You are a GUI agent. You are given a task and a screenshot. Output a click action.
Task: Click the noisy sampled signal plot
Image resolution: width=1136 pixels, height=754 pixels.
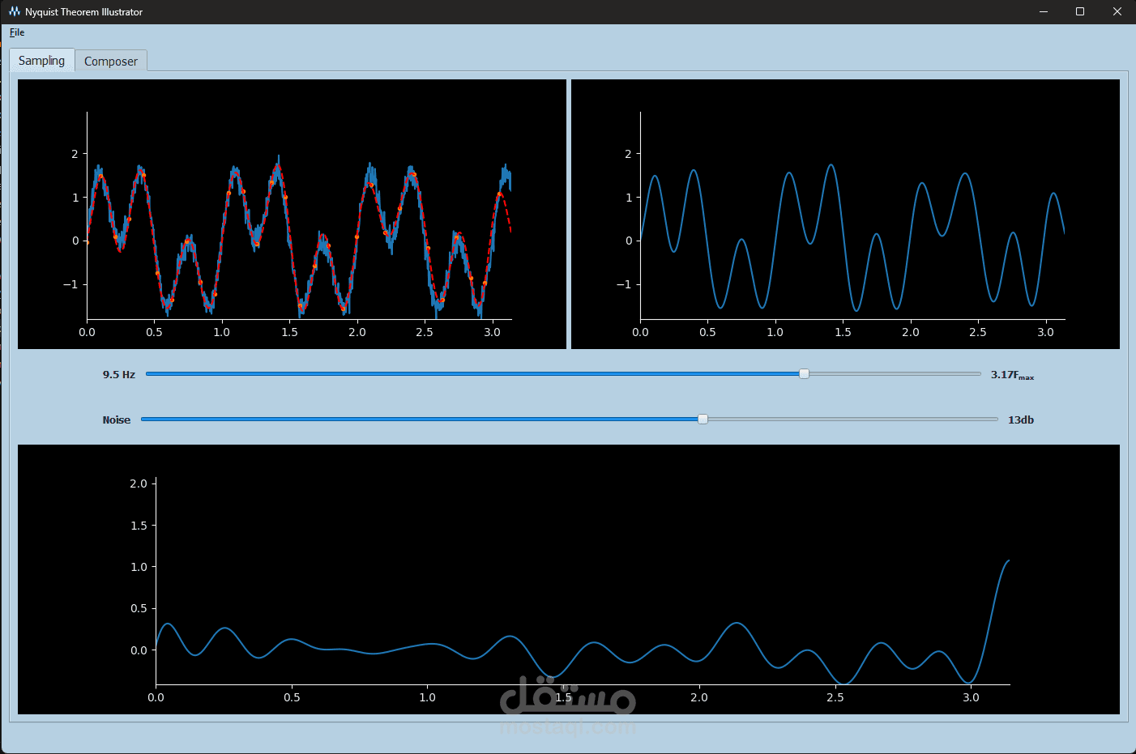292,214
